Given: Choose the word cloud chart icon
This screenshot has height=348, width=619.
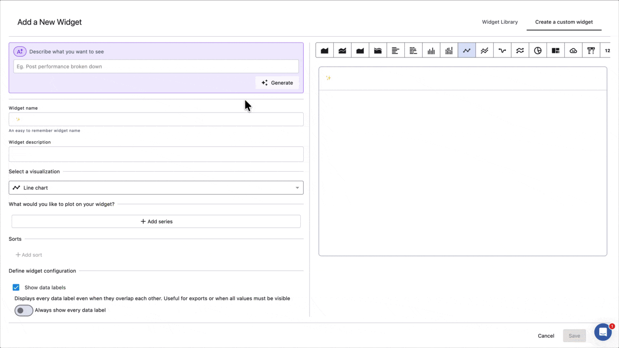Looking at the screenshot, I should (x=573, y=50).
